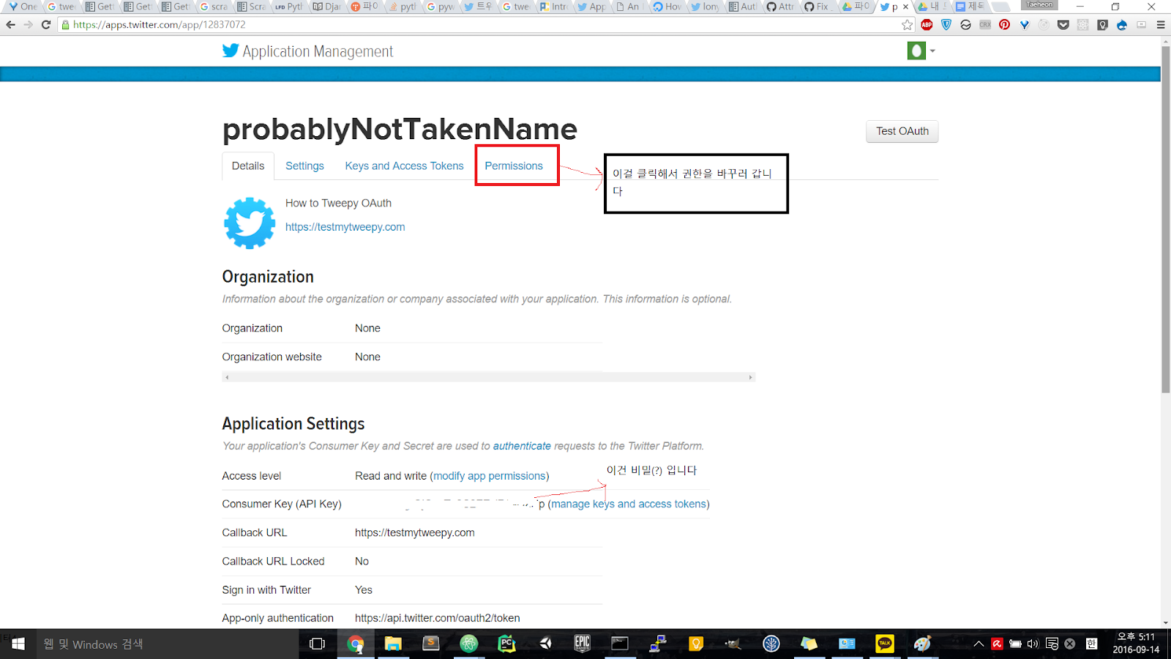Select 'Read and write' access level text
Screen dimensions: 1171x659
tap(391, 476)
